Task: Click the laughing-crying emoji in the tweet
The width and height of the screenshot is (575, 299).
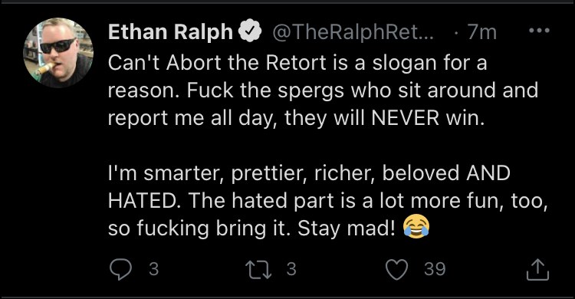Action: (416, 227)
